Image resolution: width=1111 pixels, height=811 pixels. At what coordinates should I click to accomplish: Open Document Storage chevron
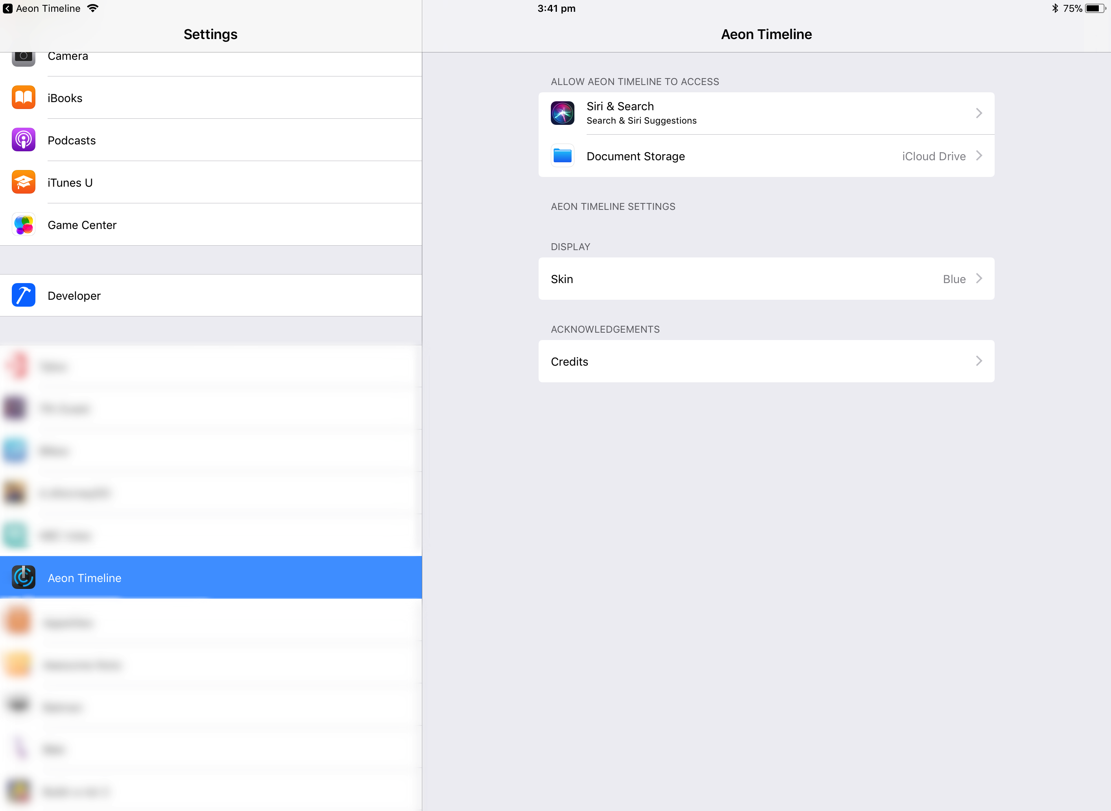[978, 156]
